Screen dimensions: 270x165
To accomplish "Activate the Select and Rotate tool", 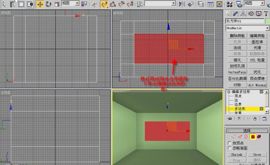I will pos(48,4).
